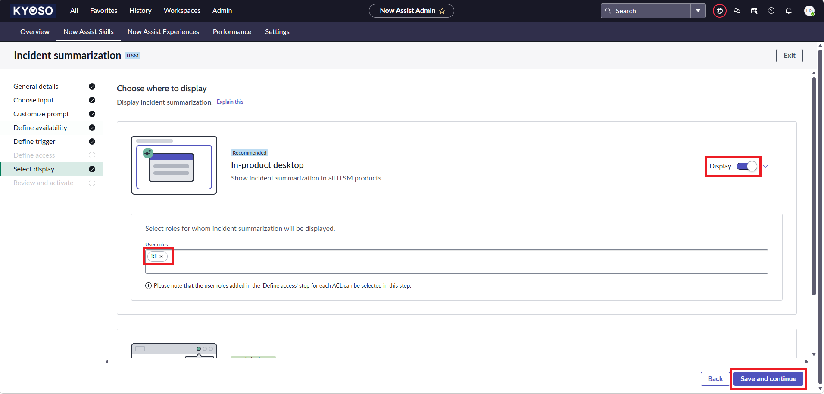This screenshot has height=394, width=824.
Task: Click the Define access empty status circle
Action: pyautogui.click(x=92, y=155)
